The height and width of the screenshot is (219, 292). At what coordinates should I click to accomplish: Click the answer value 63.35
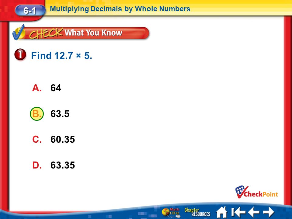coord(63,165)
